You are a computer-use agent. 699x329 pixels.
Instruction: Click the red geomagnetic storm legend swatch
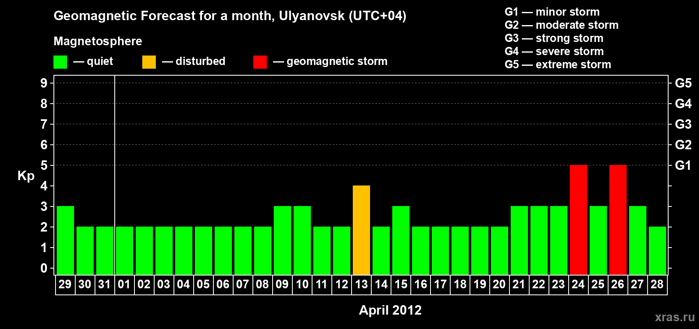(260, 62)
